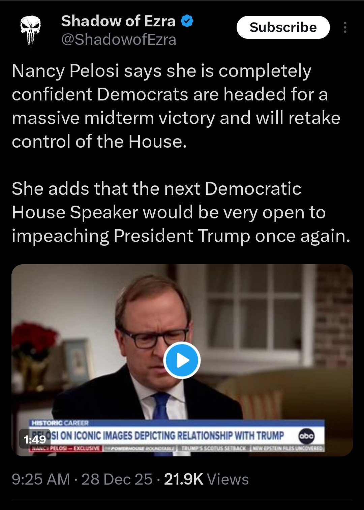Image resolution: width=364 pixels, height=510 pixels.
Task: Tap the NANCY PELOSI – EXCLUSIVE ticker tag
Action: point(66,448)
